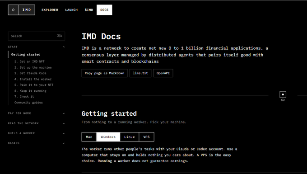This screenshot has height=174, width=307.
Task: Open the OpenAPI button
Action: click(163, 73)
